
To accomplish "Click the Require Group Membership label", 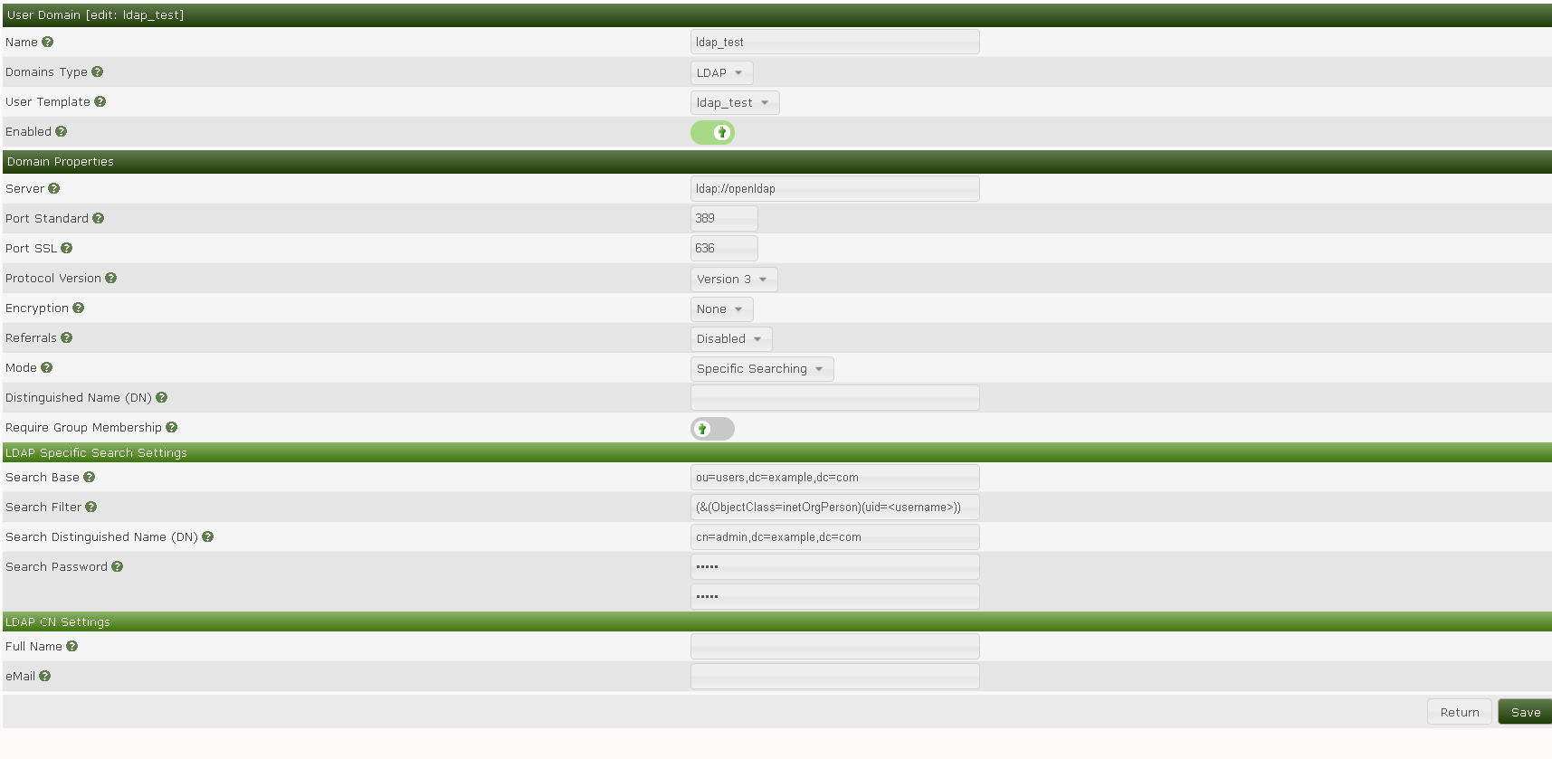I will coord(83,427).
